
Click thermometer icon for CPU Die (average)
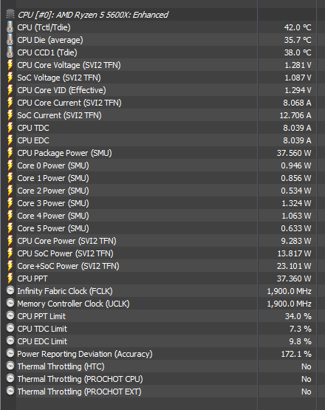10,40
